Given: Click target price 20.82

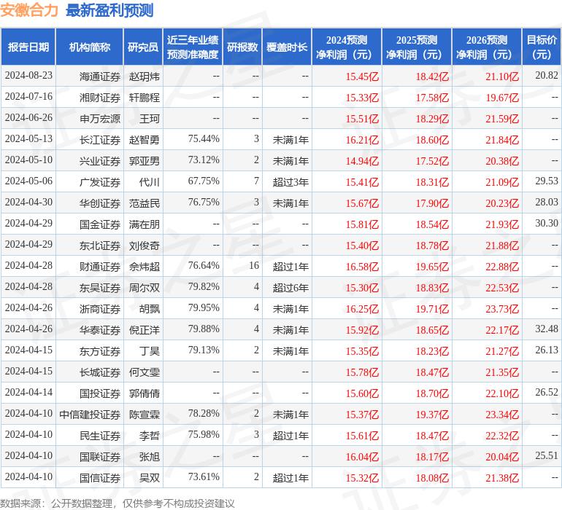Looking at the screenshot, I should point(547,76).
